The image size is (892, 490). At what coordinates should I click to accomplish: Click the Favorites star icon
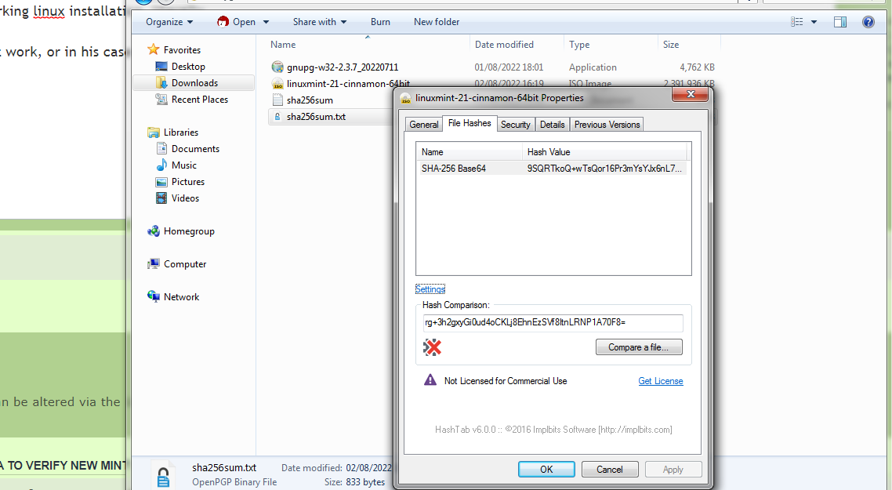click(153, 49)
